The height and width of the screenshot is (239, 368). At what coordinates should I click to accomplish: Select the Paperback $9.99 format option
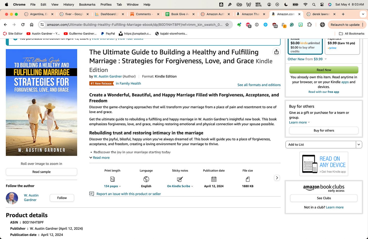pyautogui.click(x=342, y=46)
